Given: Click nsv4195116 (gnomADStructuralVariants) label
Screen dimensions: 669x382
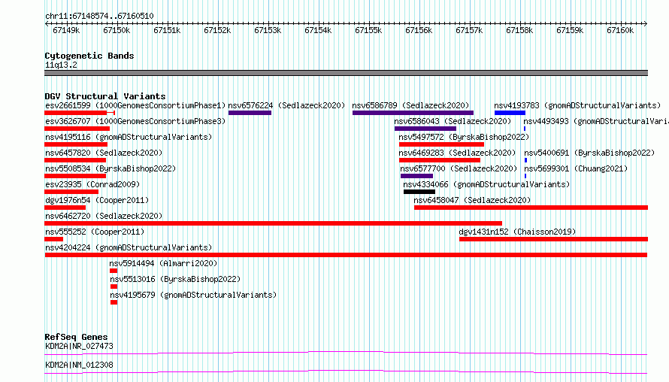Looking at the screenshot, I should [x=129, y=137].
